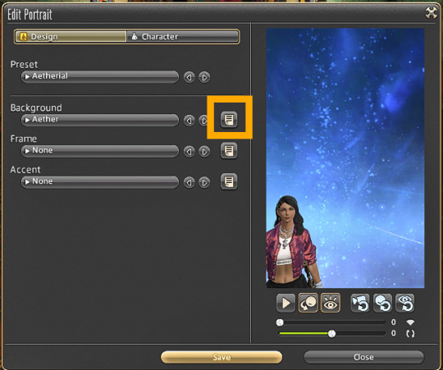443x370 pixels.
Task: Click the rotation arrows icon beside slider
Action: [x=410, y=334]
